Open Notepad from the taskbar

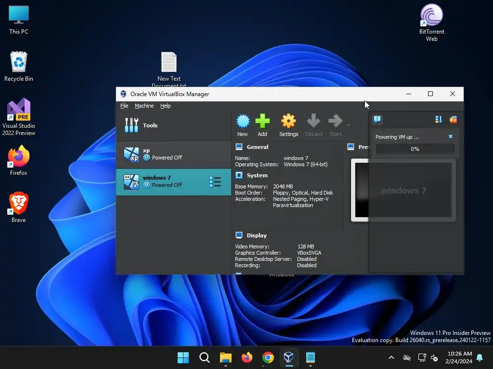[x=311, y=357]
